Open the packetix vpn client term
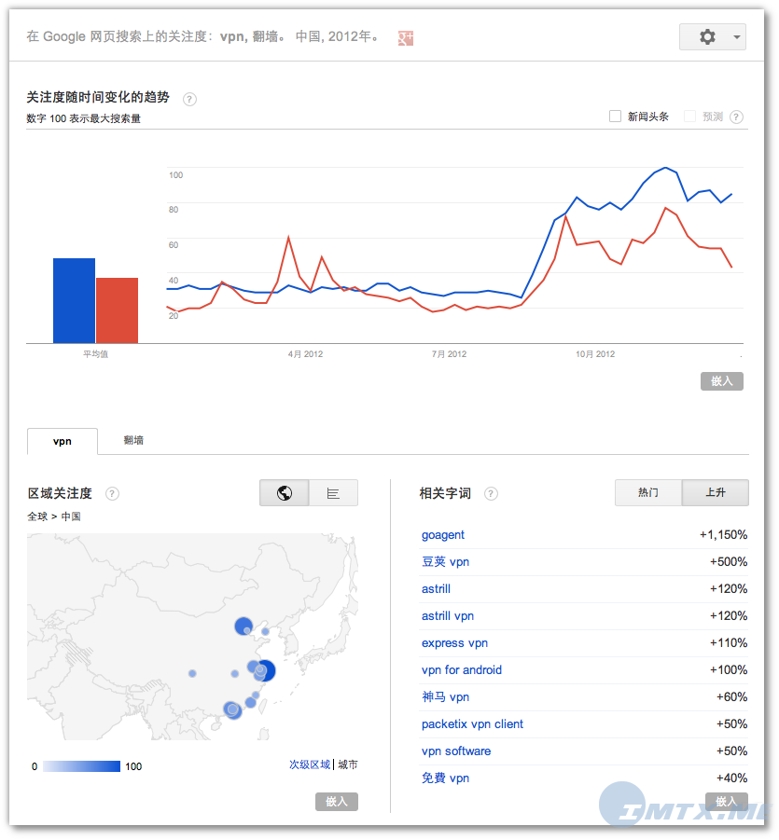This screenshot has width=779, height=840. click(x=472, y=723)
